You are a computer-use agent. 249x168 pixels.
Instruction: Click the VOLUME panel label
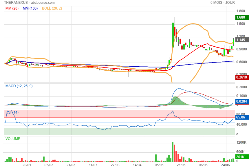pyautogui.click(x=13, y=138)
